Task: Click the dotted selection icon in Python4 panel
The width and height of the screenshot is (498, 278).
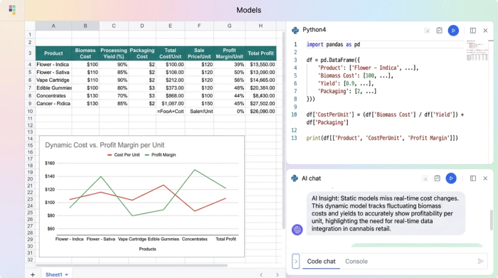Action: point(427,31)
